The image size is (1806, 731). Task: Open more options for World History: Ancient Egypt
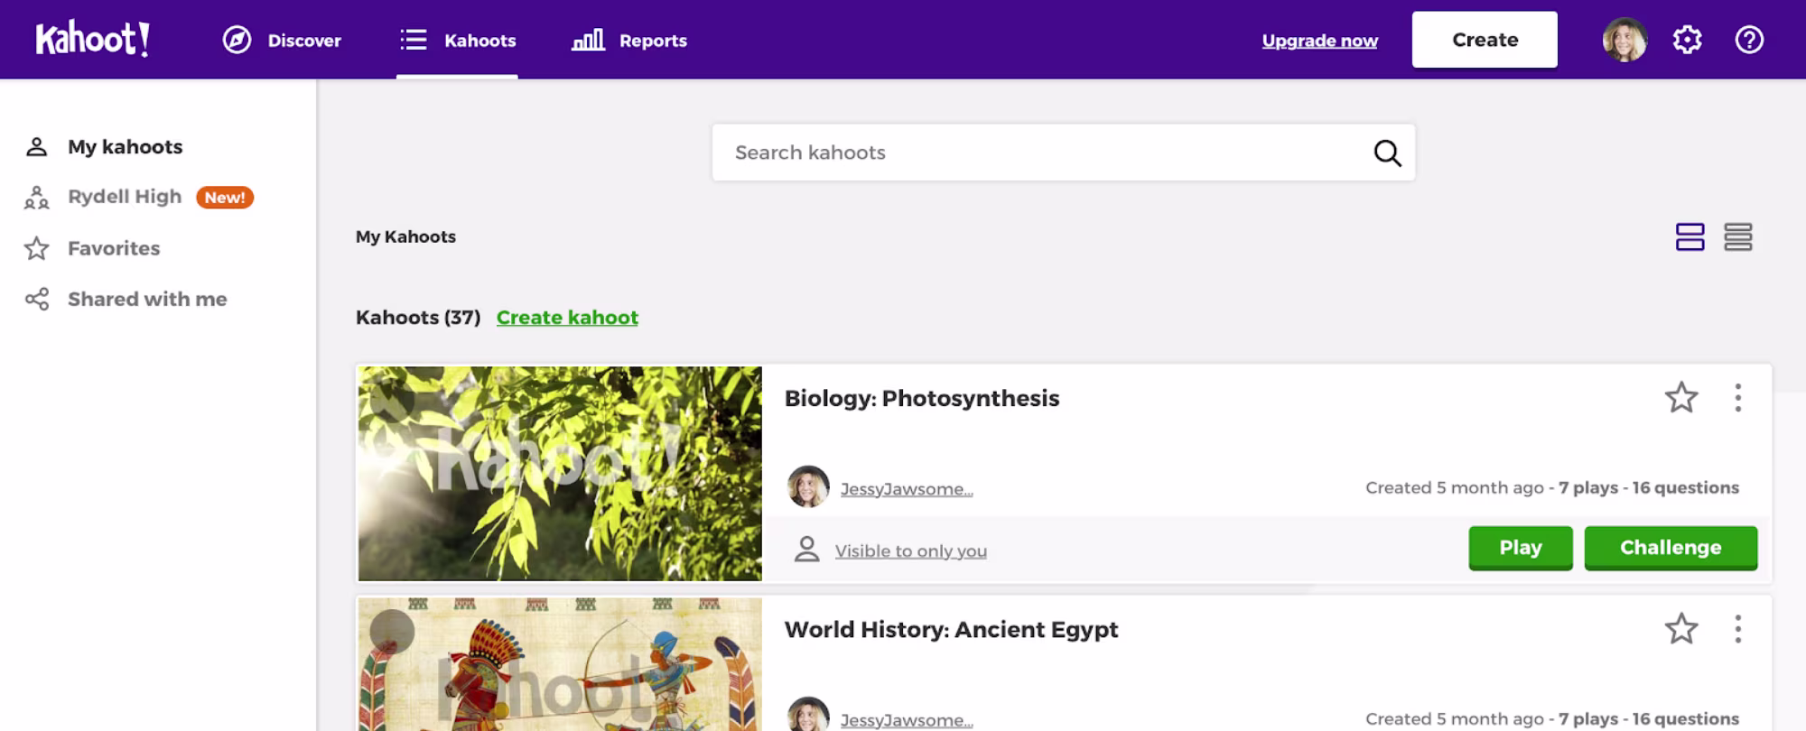(1737, 628)
